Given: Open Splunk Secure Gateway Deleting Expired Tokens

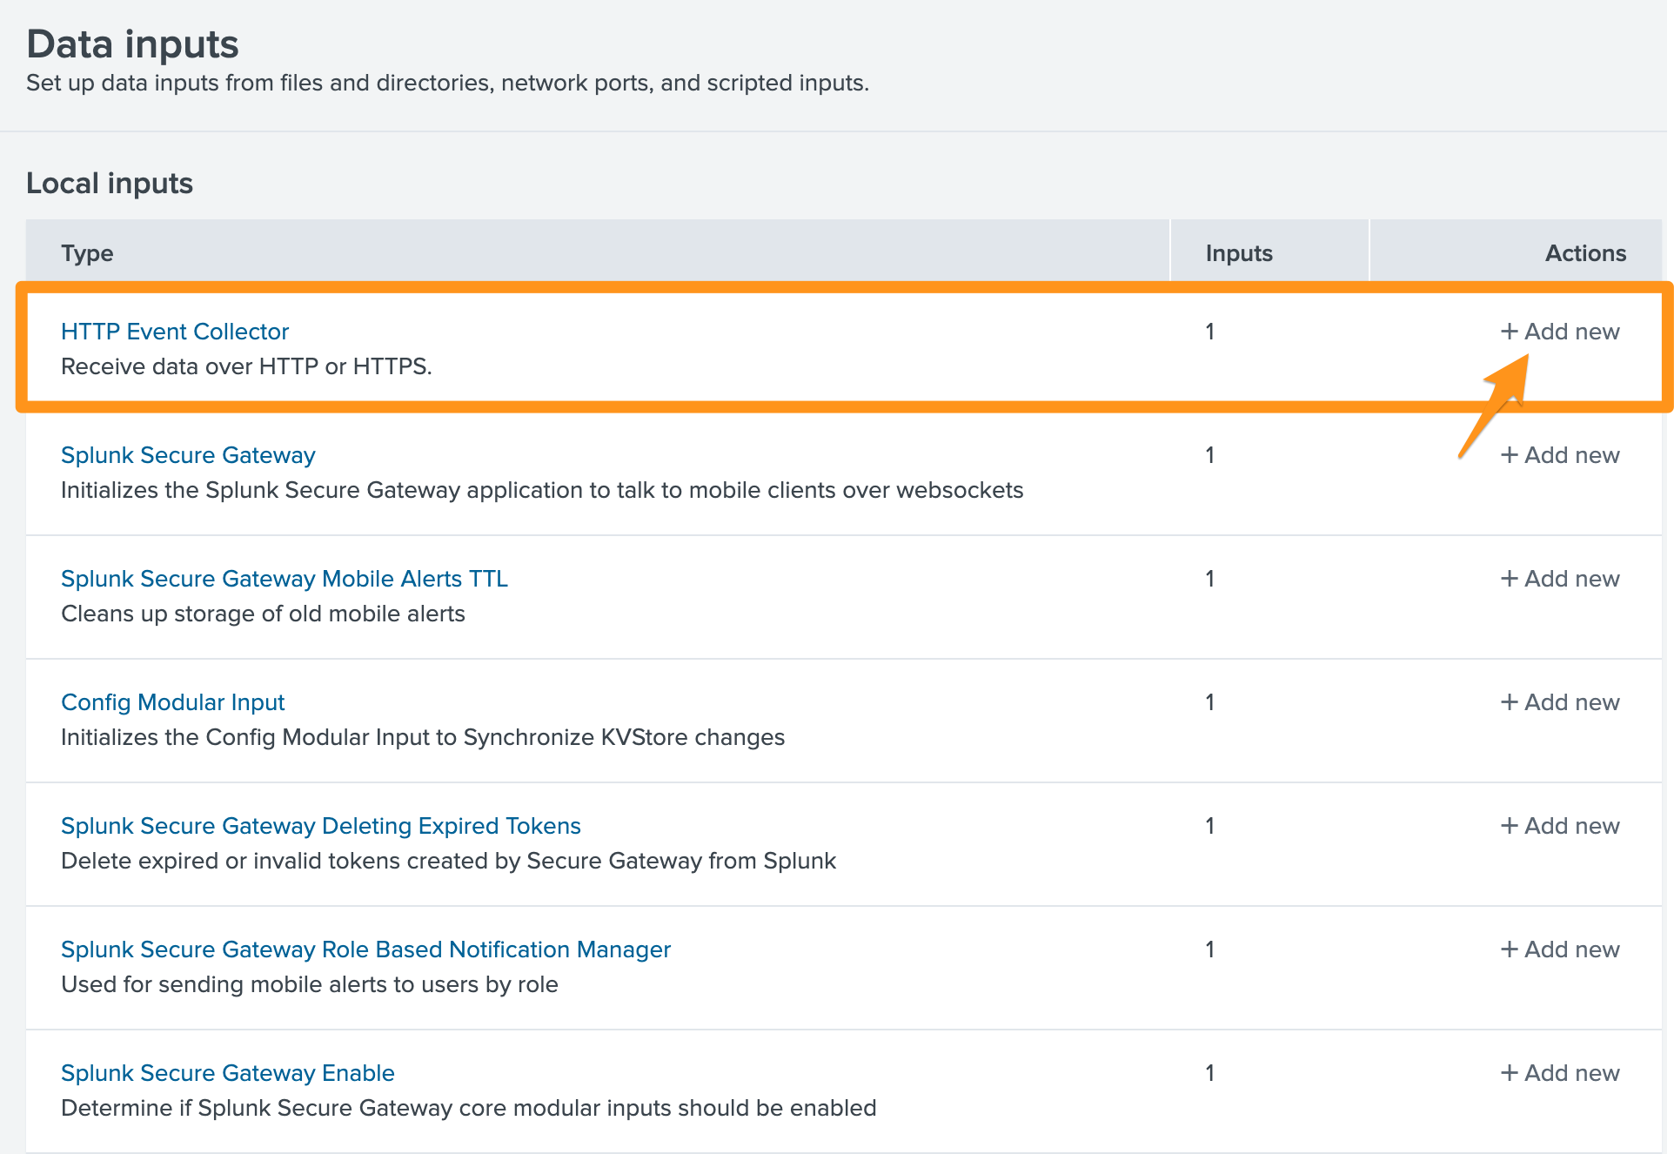Looking at the screenshot, I should coord(321,826).
